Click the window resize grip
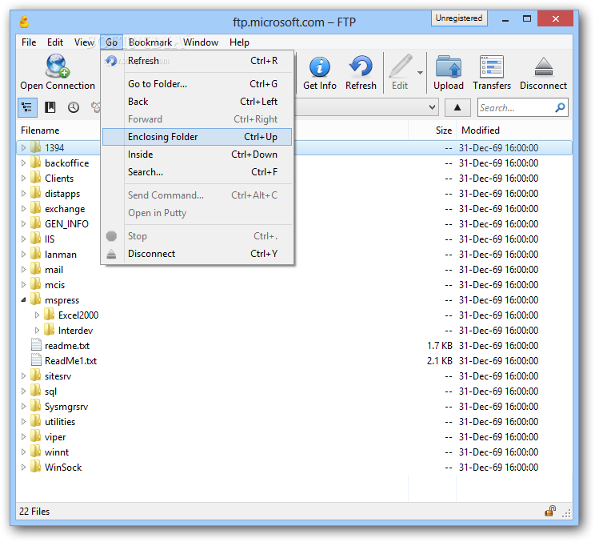This screenshot has width=595, height=542. (566, 513)
